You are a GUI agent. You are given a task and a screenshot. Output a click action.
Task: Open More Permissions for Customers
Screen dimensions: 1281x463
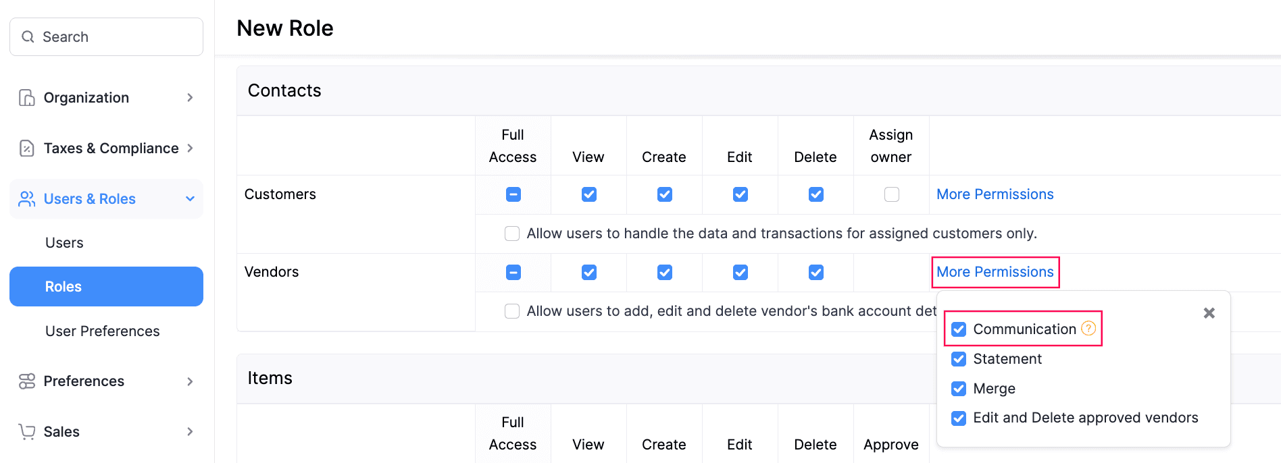click(995, 194)
